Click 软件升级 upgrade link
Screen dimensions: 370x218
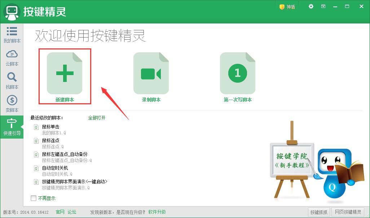tap(157, 212)
